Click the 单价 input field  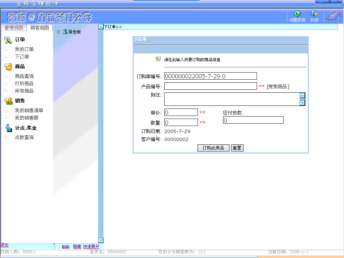(181, 112)
